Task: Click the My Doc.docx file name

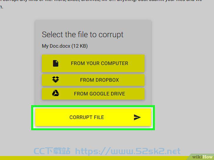Action: 56,46
